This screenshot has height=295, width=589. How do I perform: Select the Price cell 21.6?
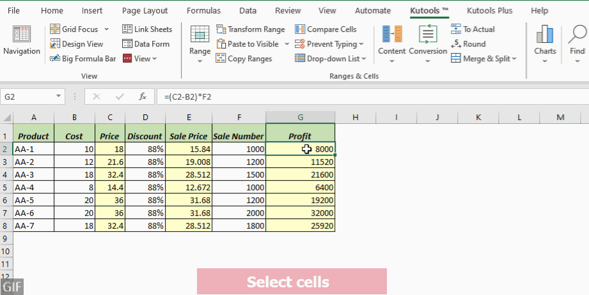tap(110, 162)
